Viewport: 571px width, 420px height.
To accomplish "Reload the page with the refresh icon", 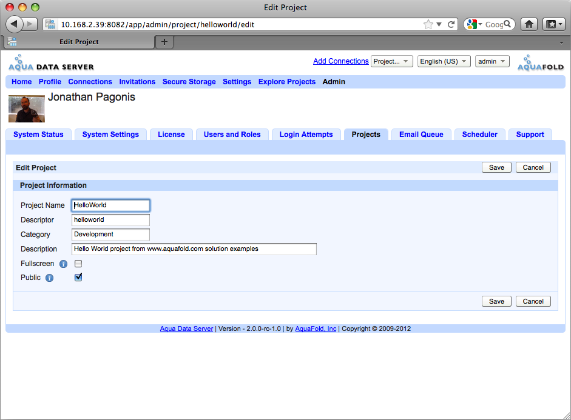I will point(451,24).
